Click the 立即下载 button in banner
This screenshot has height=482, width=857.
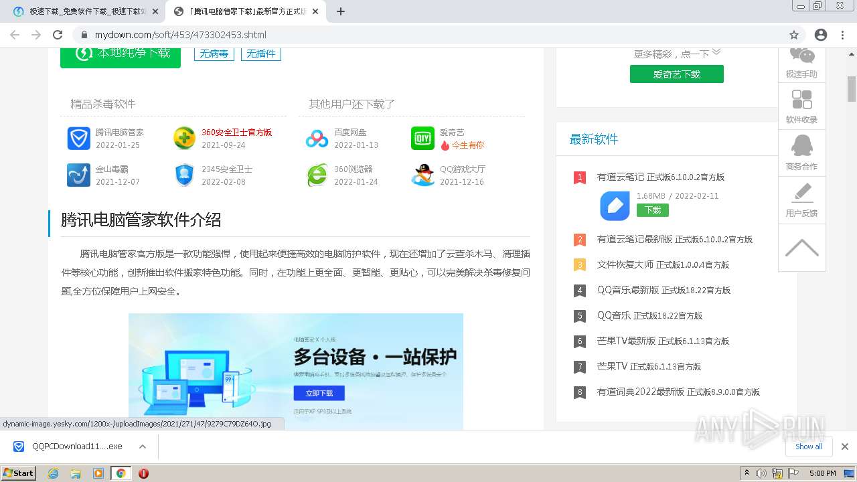[x=319, y=393]
